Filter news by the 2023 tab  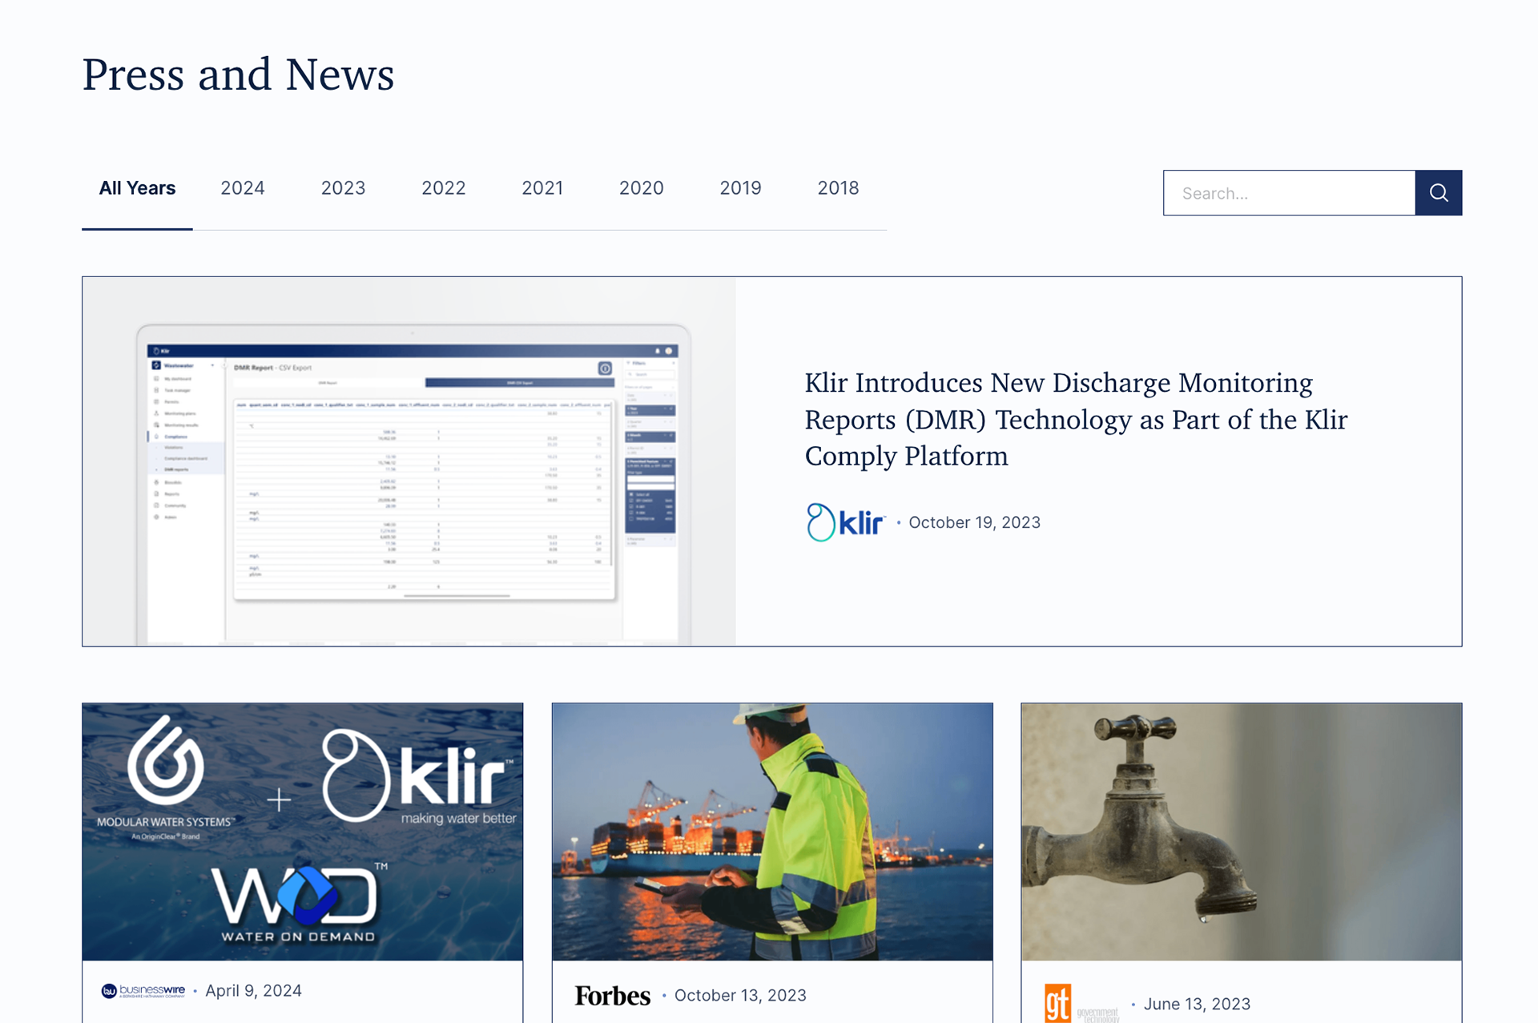343,188
